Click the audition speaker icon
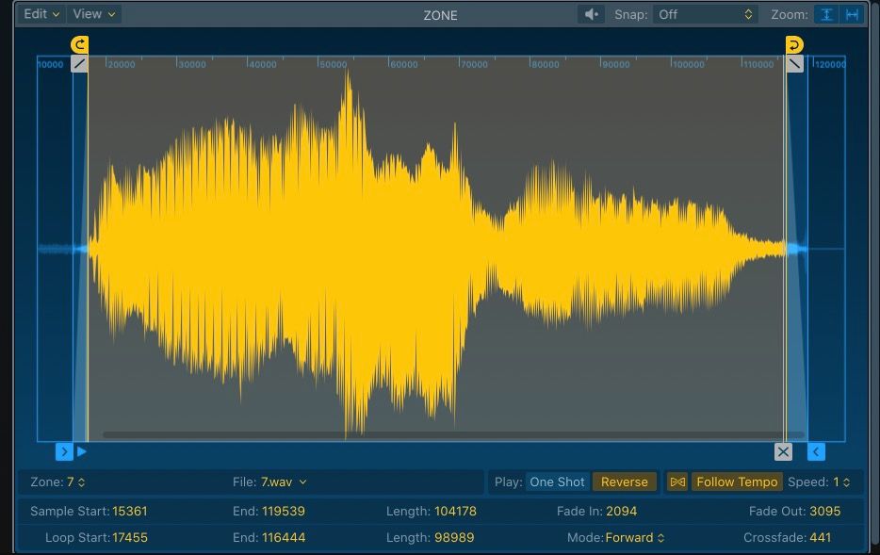The width and height of the screenshot is (880, 555). (591, 14)
